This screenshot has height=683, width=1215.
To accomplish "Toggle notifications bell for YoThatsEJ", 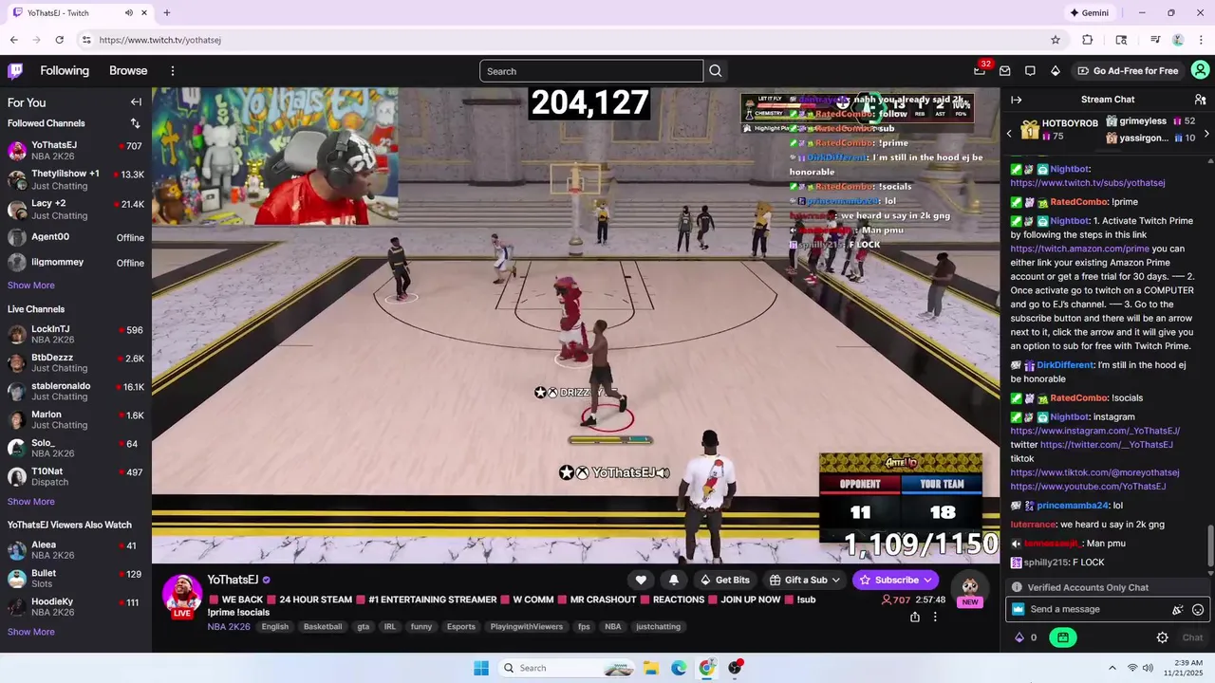I will 674,580.
